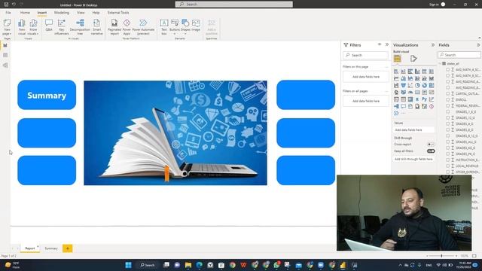Viewport: 482px width, 271px height.
Task: Select the laptop book image on canvas
Action: click(x=175, y=132)
